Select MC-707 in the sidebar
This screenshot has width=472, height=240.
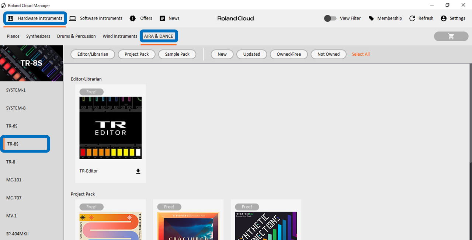point(31,198)
